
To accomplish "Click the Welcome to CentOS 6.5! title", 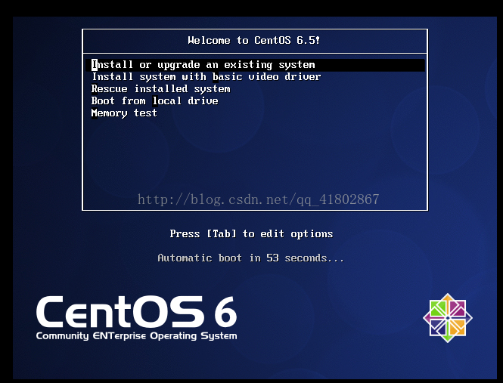I will click(x=253, y=40).
